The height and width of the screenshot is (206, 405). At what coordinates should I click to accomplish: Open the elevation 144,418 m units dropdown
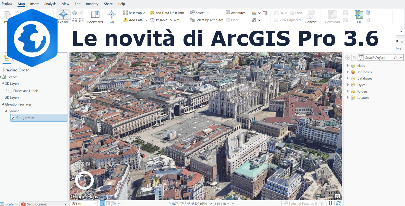[233, 204]
